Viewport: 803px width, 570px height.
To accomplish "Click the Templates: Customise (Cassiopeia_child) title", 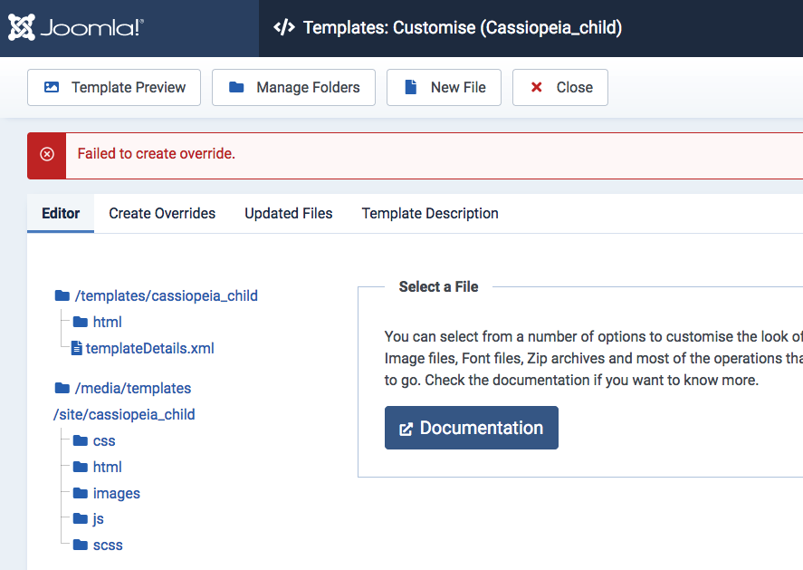I will (463, 27).
